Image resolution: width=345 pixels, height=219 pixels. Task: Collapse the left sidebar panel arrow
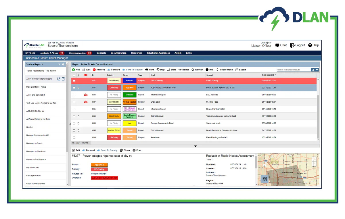[x=70, y=124]
